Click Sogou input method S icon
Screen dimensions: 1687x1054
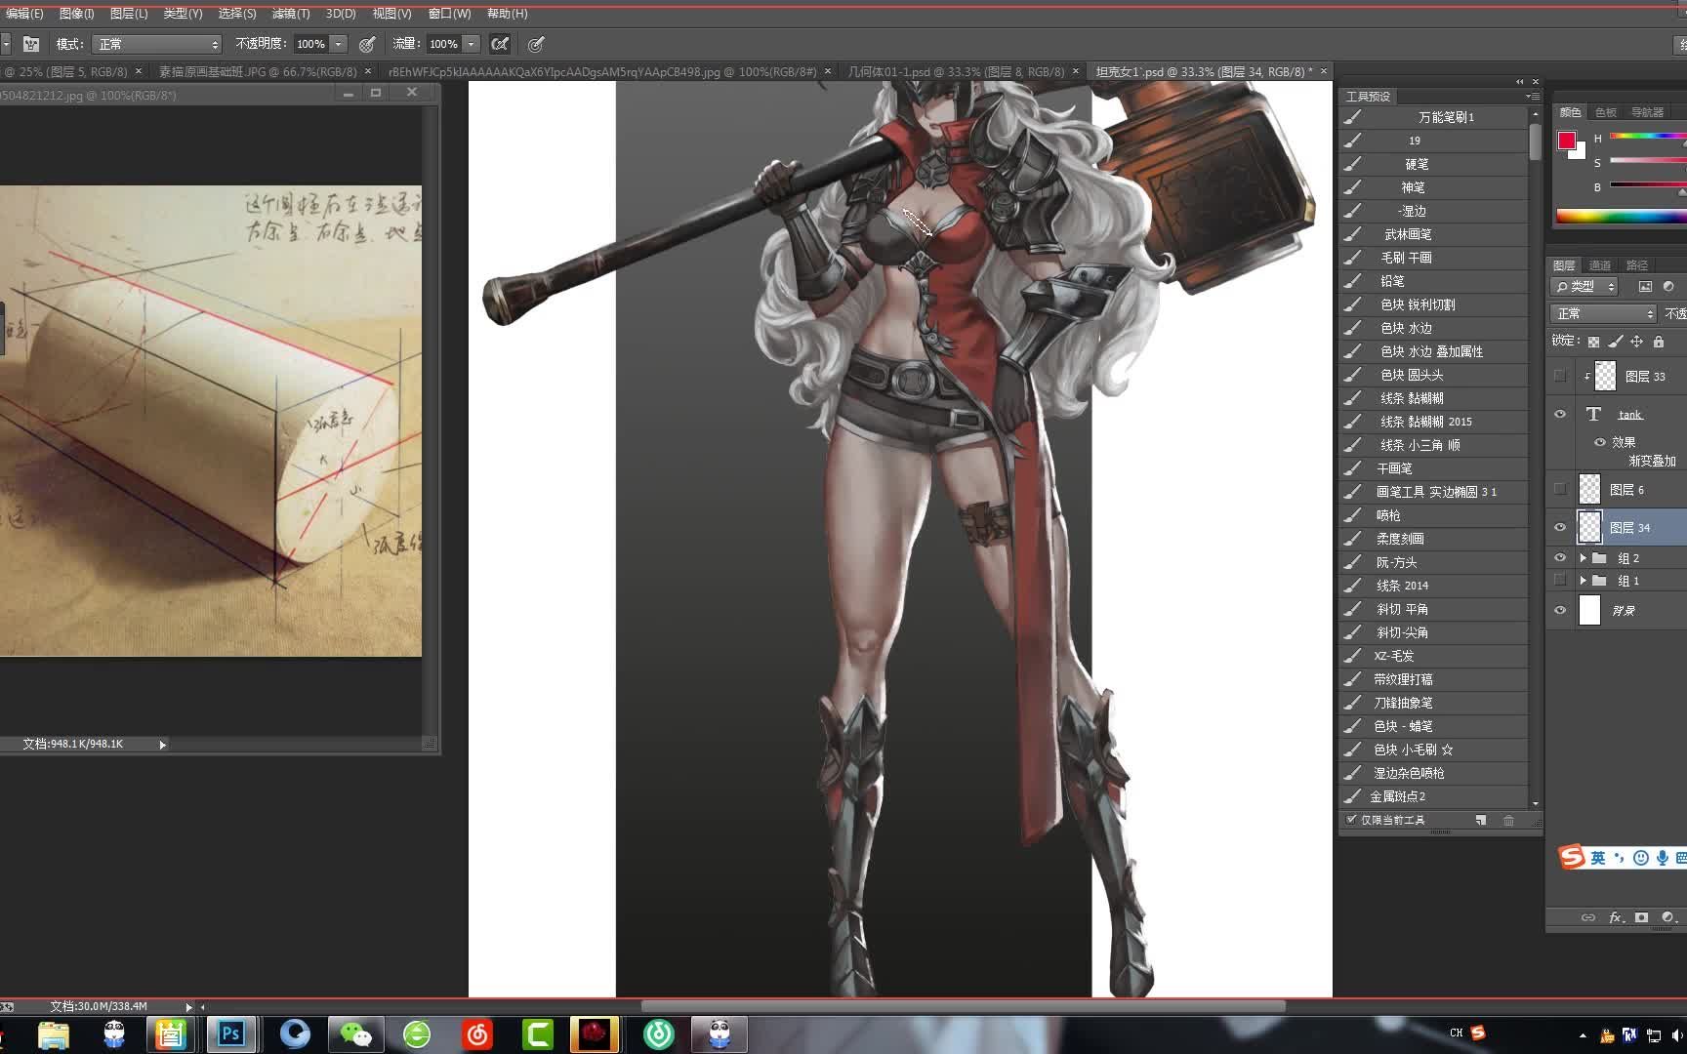tap(1572, 857)
